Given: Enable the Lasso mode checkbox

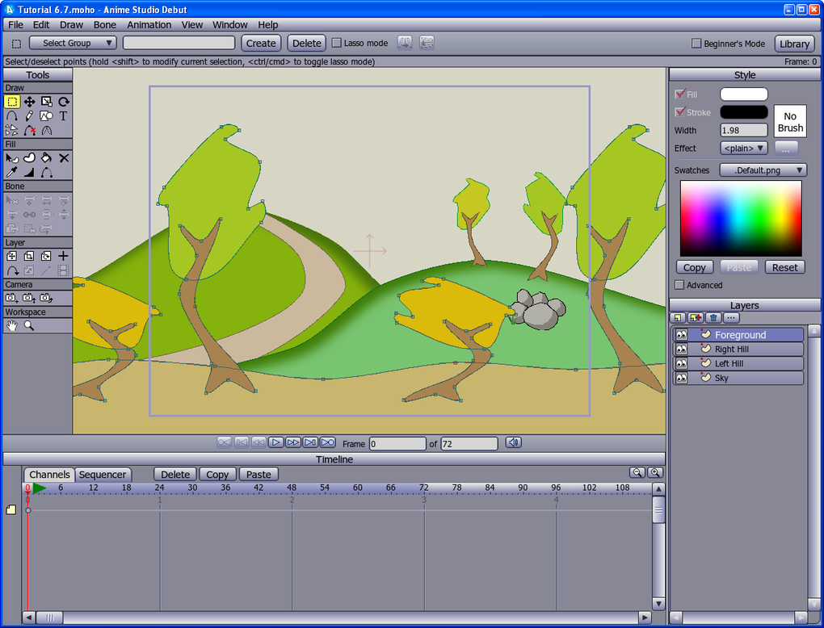Looking at the screenshot, I should [337, 43].
